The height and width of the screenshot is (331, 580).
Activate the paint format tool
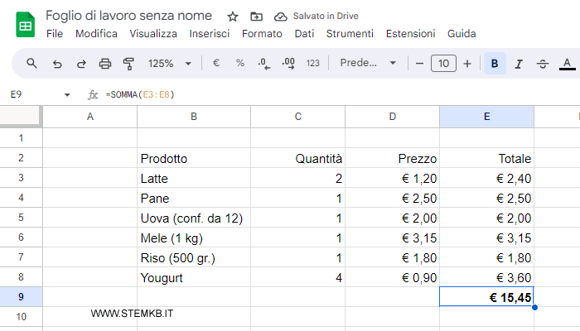pos(128,64)
